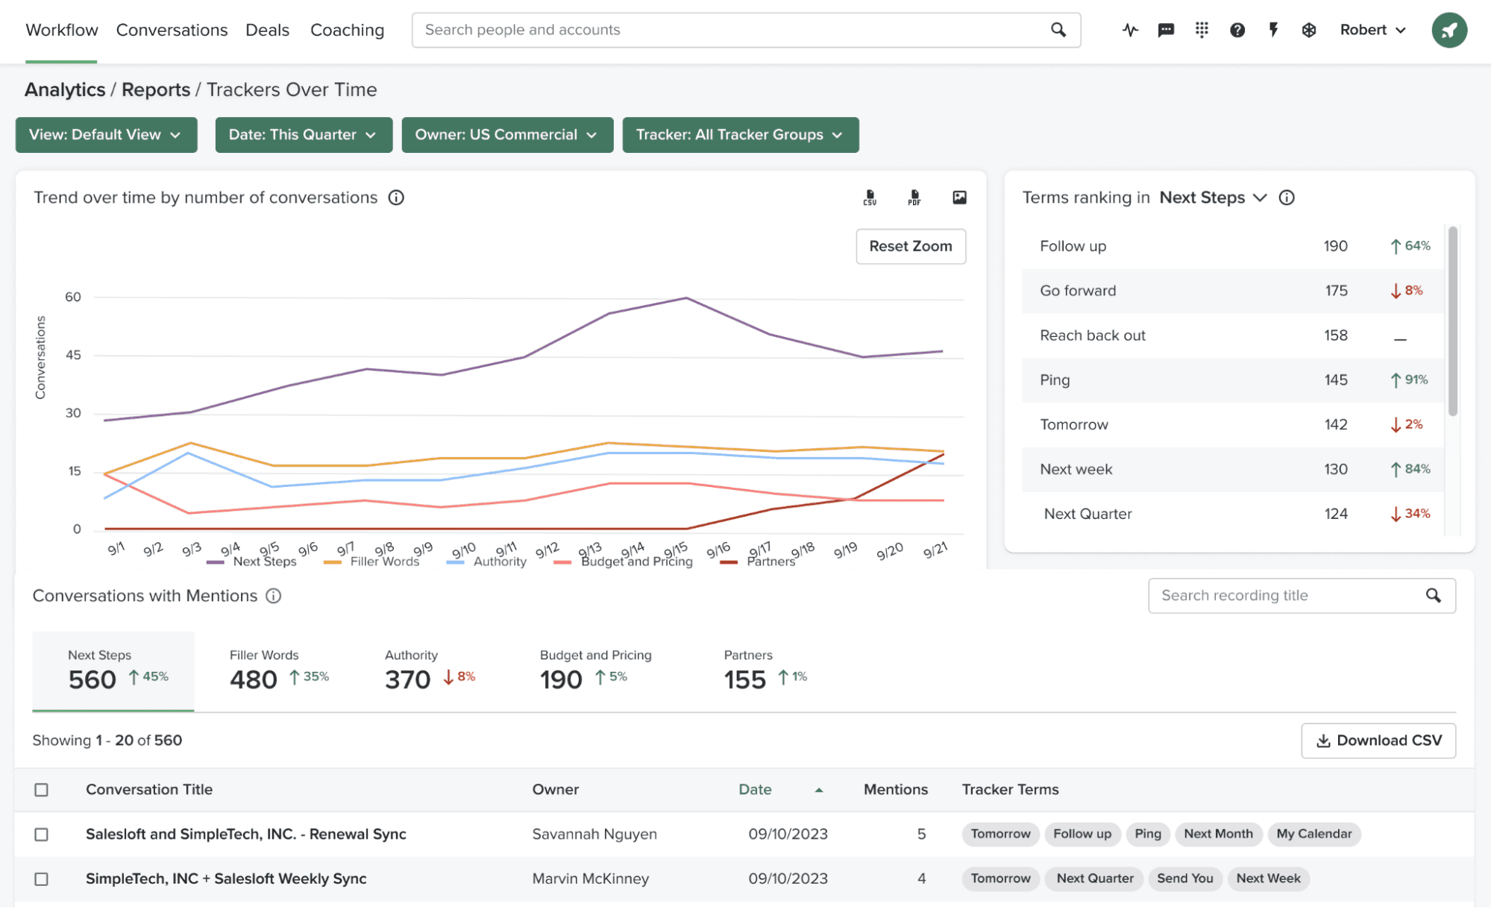Image resolution: width=1491 pixels, height=909 pixels.
Task: Select the Filler Words mentions tab
Action: pos(279,671)
